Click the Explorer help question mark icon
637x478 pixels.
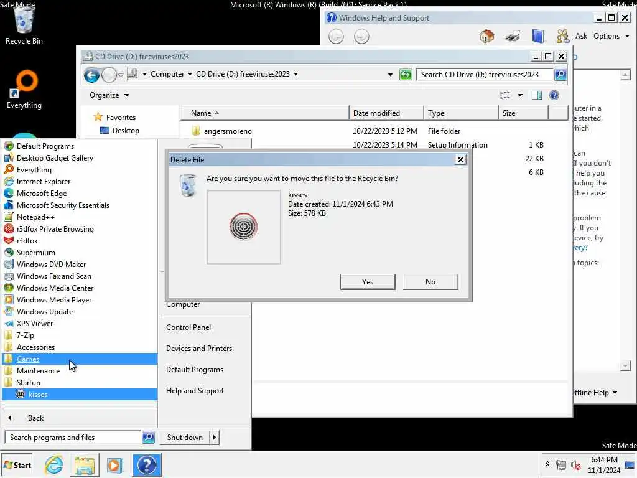point(554,95)
